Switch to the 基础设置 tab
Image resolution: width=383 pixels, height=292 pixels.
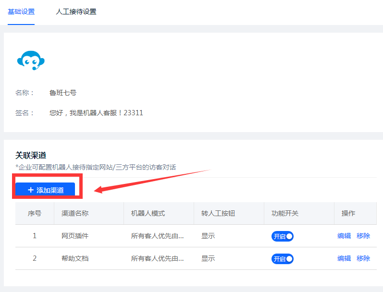coord(21,12)
